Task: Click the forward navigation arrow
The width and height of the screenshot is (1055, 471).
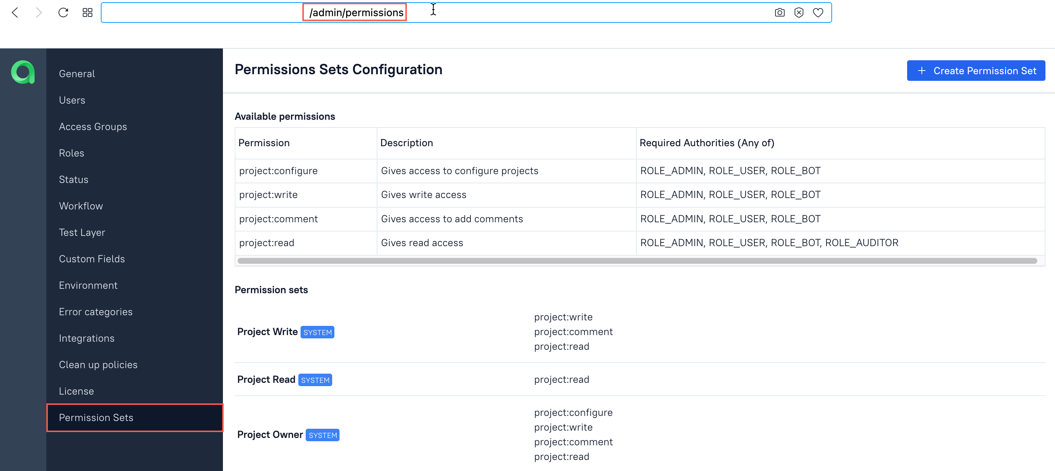Action: pyautogui.click(x=39, y=13)
